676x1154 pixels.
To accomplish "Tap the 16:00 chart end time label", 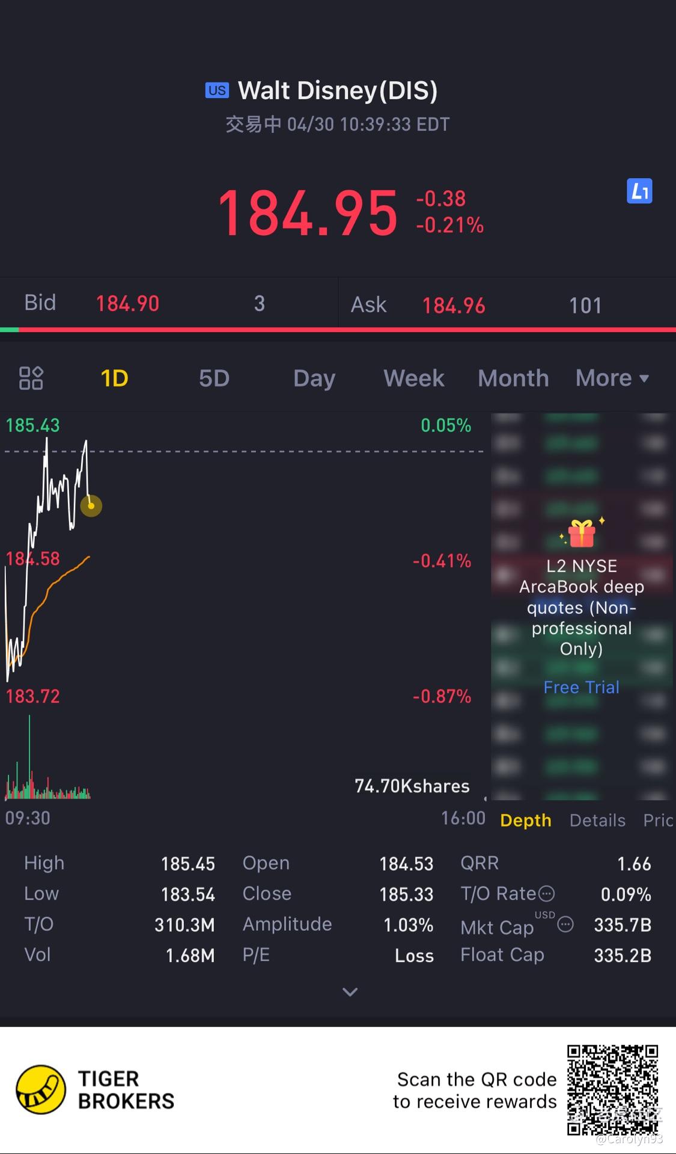I will point(463,818).
